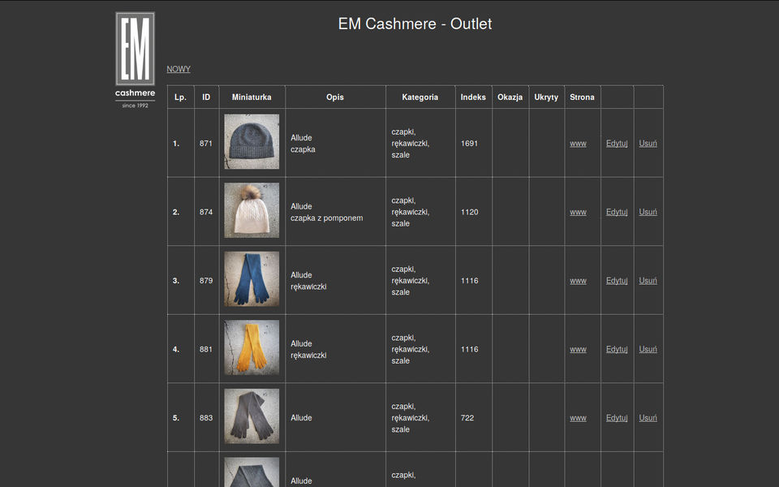Click the EM cashmere logo
Screen dimensions: 779x487
click(x=136, y=60)
